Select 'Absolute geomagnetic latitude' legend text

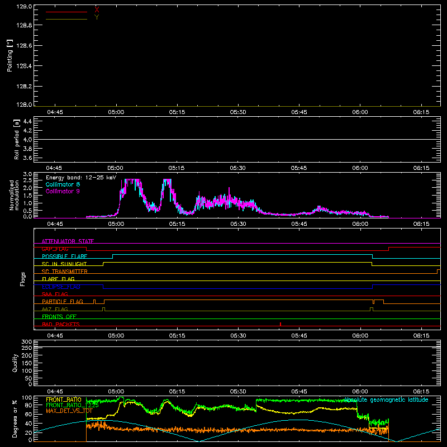click(386, 400)
